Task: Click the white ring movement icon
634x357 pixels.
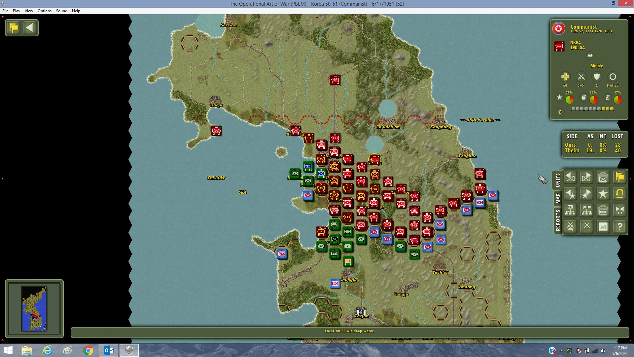Action: [613, 77]
